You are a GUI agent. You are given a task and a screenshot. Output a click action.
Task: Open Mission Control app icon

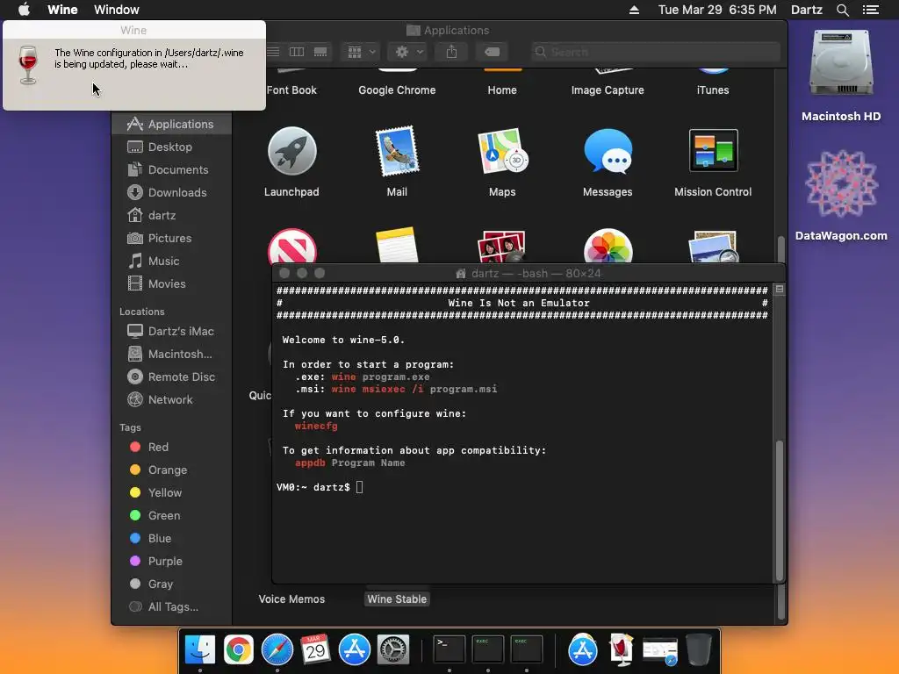click(x=713, y=150)
